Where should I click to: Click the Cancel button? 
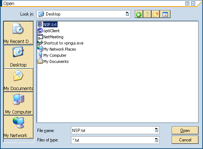coord(185,140)
